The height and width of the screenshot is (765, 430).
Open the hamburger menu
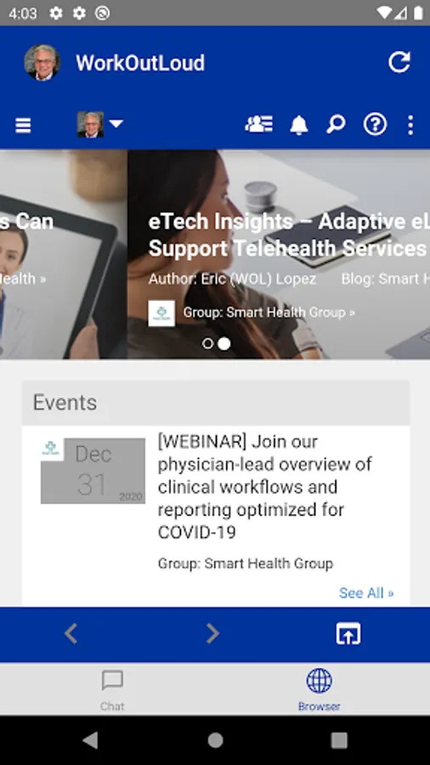(23, 126)
